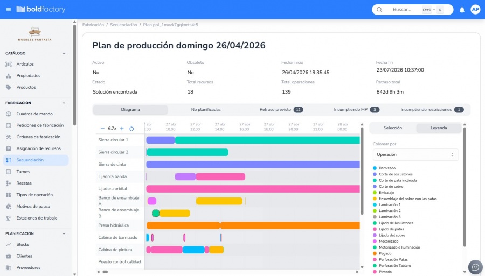485x276 pixels.
Task: Open the Incumpliendo MP tab
Action: [356, 110]
